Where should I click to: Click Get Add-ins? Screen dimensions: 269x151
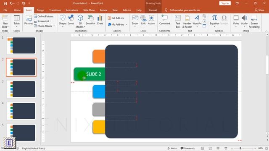pos(116,18)
